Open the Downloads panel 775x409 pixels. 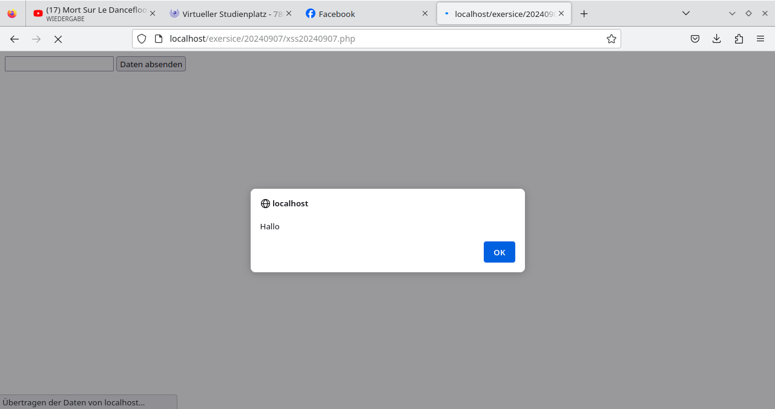pos(717,39)
